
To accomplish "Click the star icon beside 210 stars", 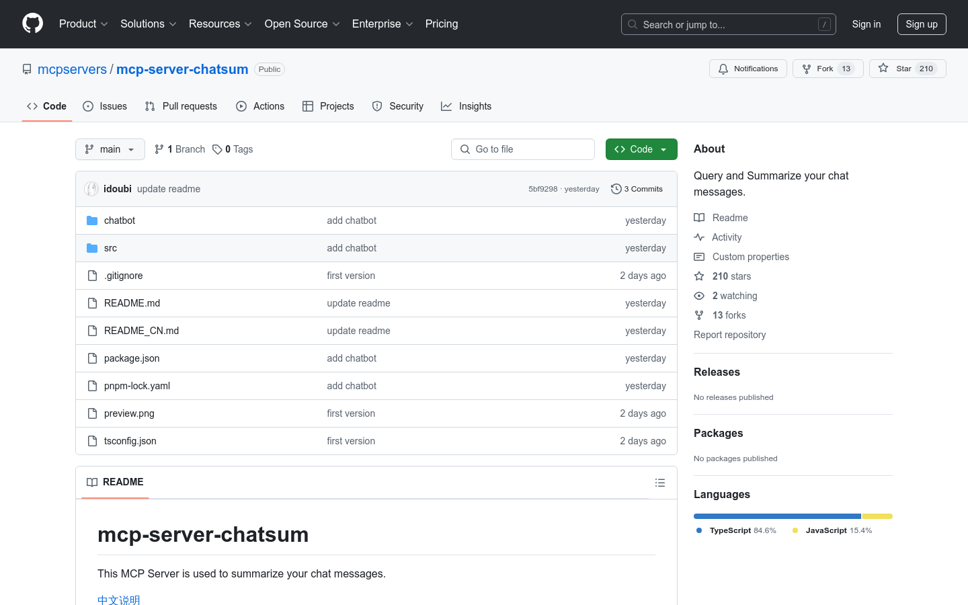I will [x=699, y=276].
